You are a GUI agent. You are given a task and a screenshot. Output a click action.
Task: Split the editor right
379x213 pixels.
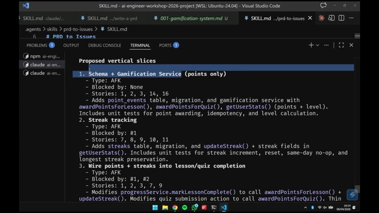pyautogui.click(x=341, y=18)
